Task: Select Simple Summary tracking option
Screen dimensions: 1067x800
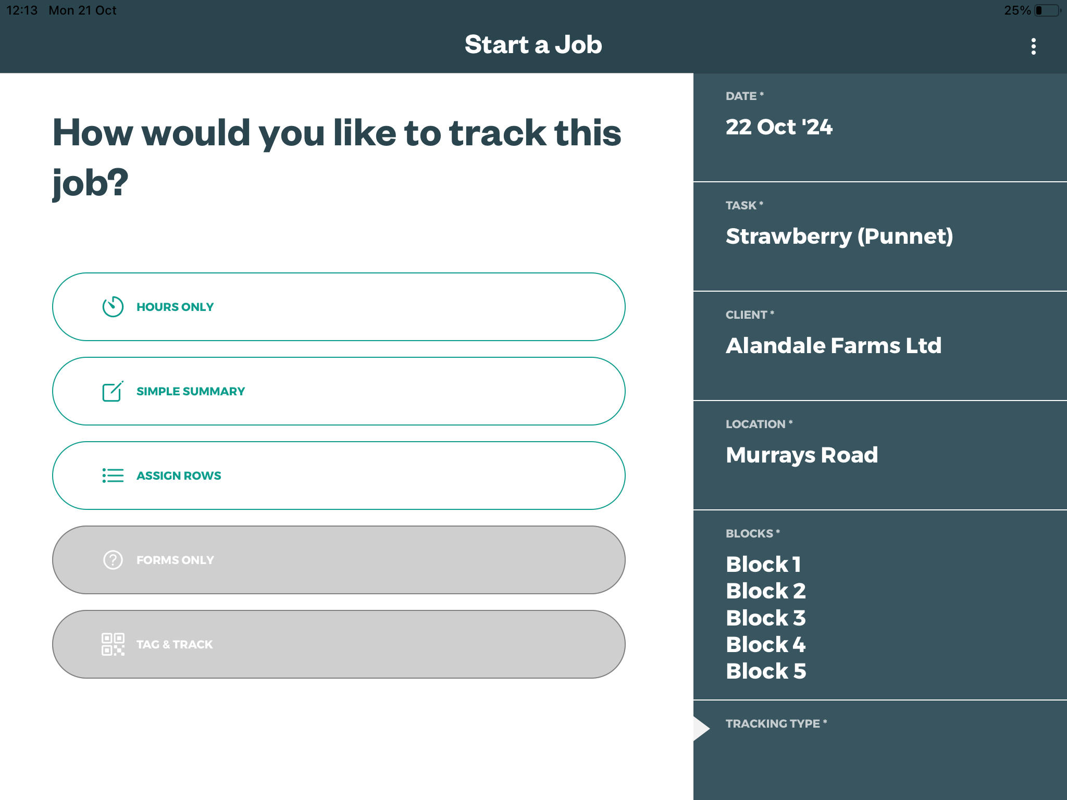Action: coord(339,391)
